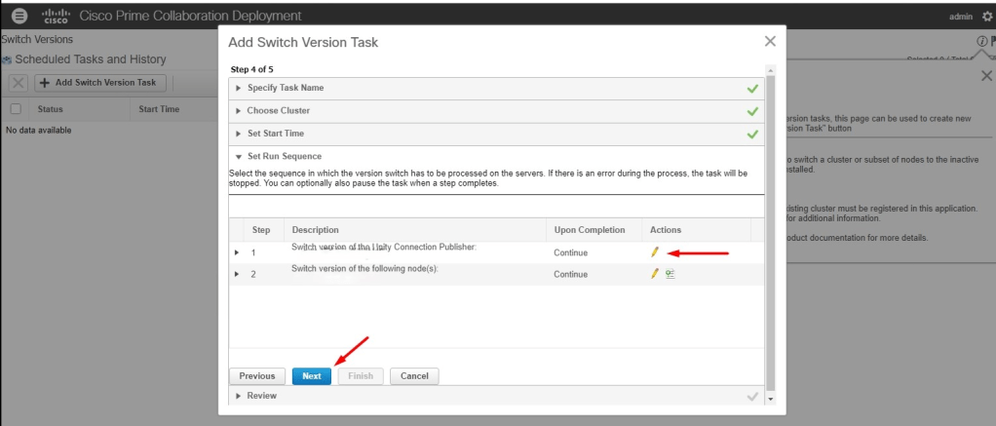Toggle the select-all checkbox beside Status

click(16, 109)
